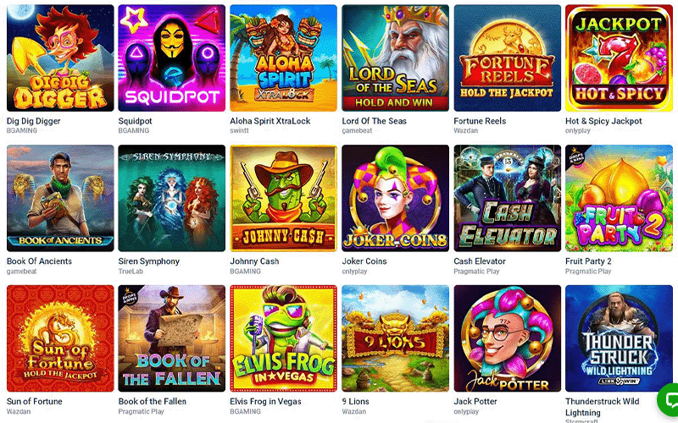Open Lord Of The Seas thumbnail
678x423 pixels.
tap(395, 58)
